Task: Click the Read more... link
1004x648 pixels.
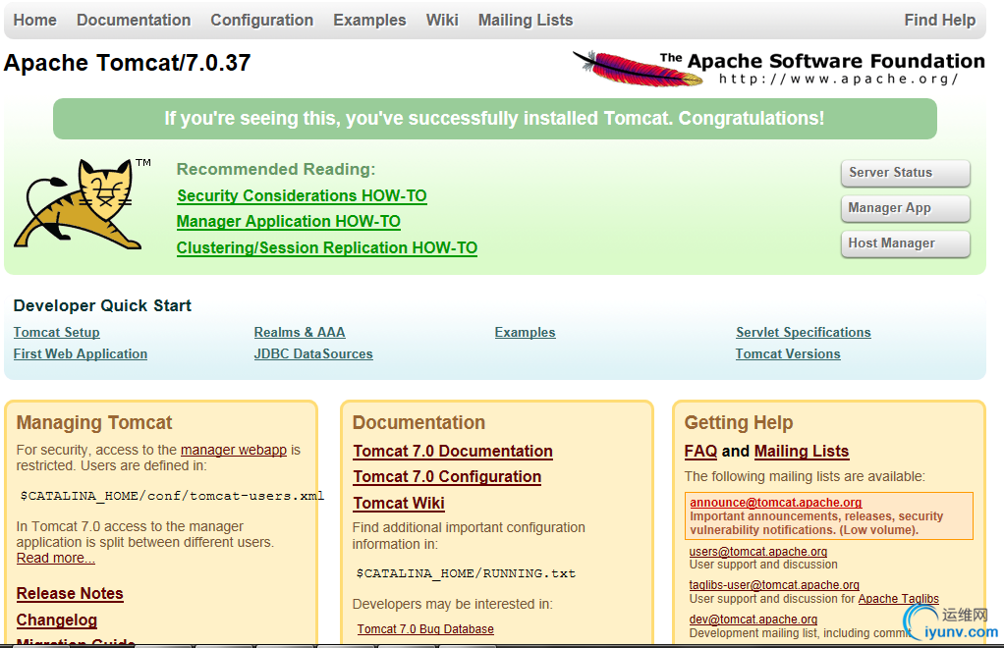Action: (x=56, y=558)
